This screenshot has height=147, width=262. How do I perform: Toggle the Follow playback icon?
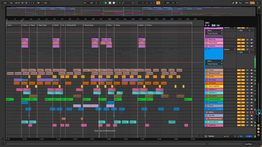(86, 3)
